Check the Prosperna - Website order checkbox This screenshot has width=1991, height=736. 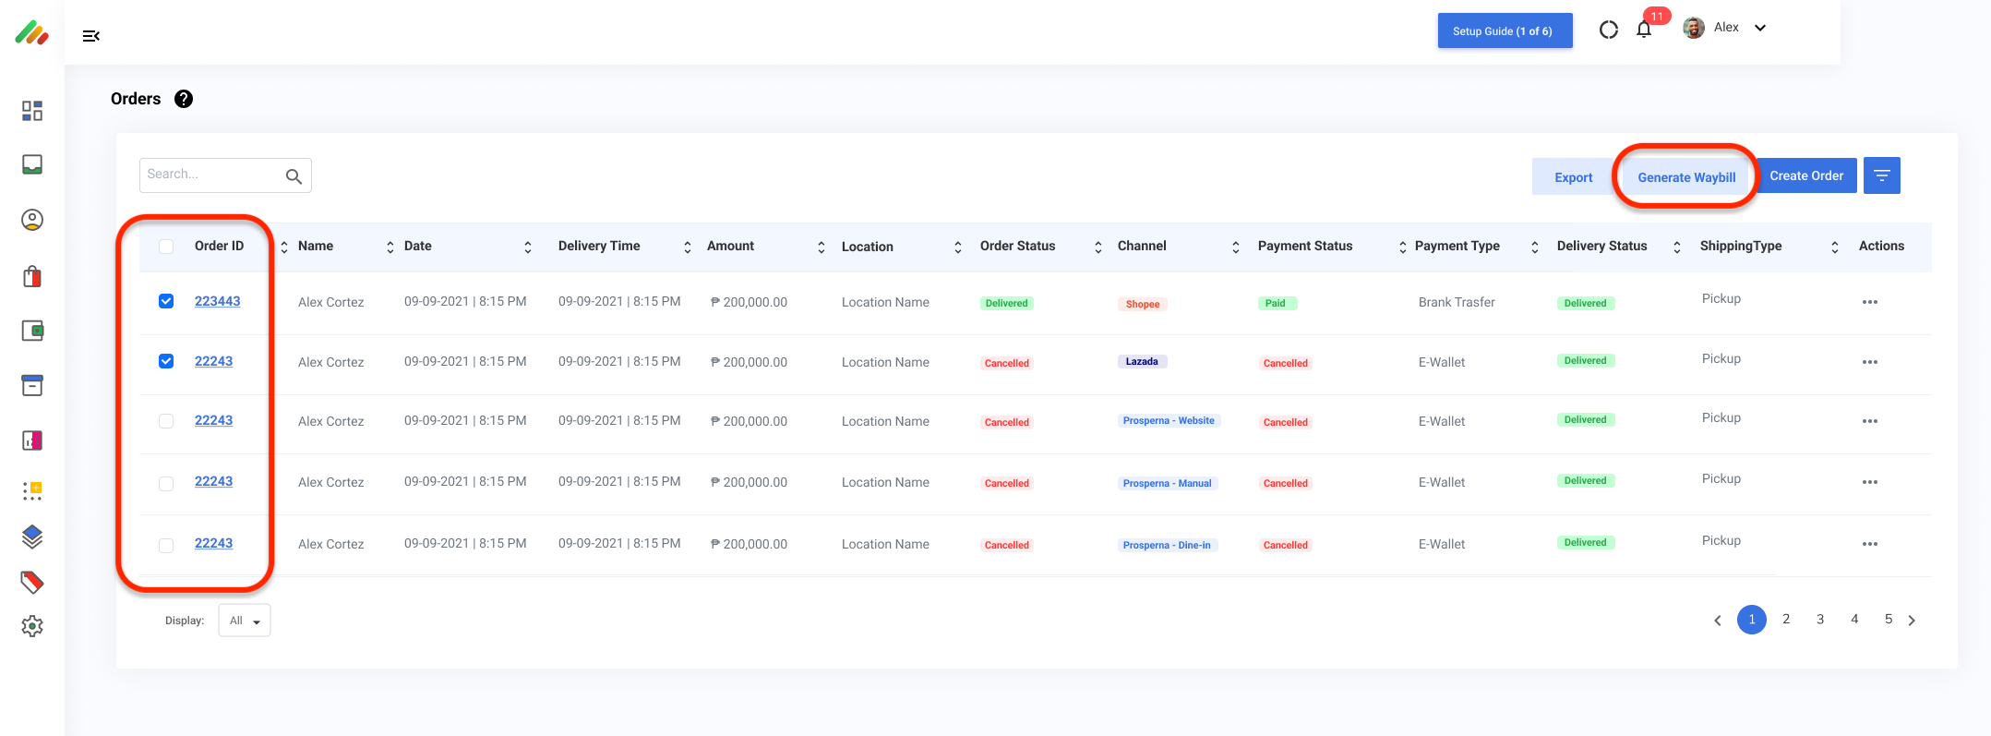tap(166, 421)
